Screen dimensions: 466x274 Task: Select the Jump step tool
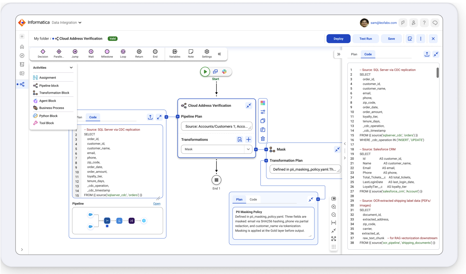click(x=75, y=54)
